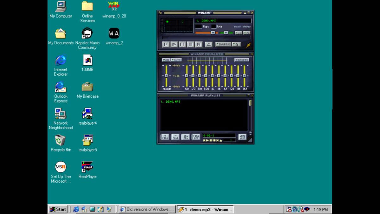Raise the PREAMP slider in the equalizer

coord(166,75)
